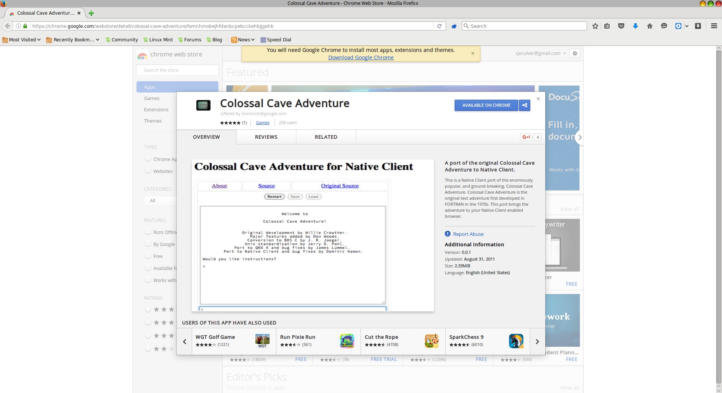Viewport: 722px width, 393px height.
Task: Switch to the Reviews tab
Action: click(x=266, y=137)
